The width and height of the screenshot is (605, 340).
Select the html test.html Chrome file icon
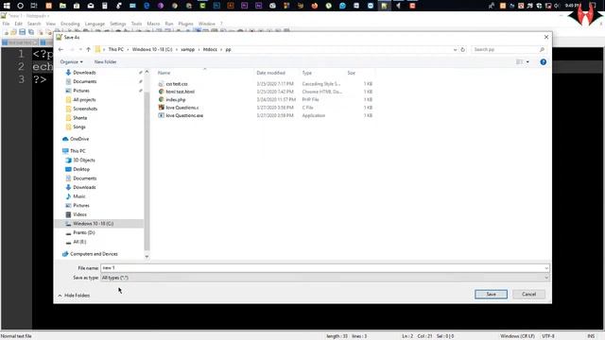(x=162, y=92)
